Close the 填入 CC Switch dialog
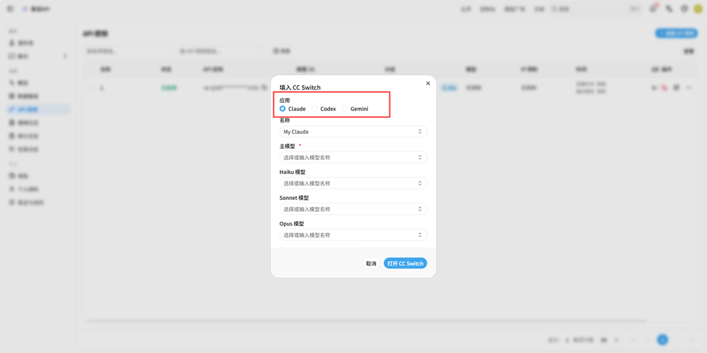The height and width of the screenshot is (353, 707). click(428, 83)
